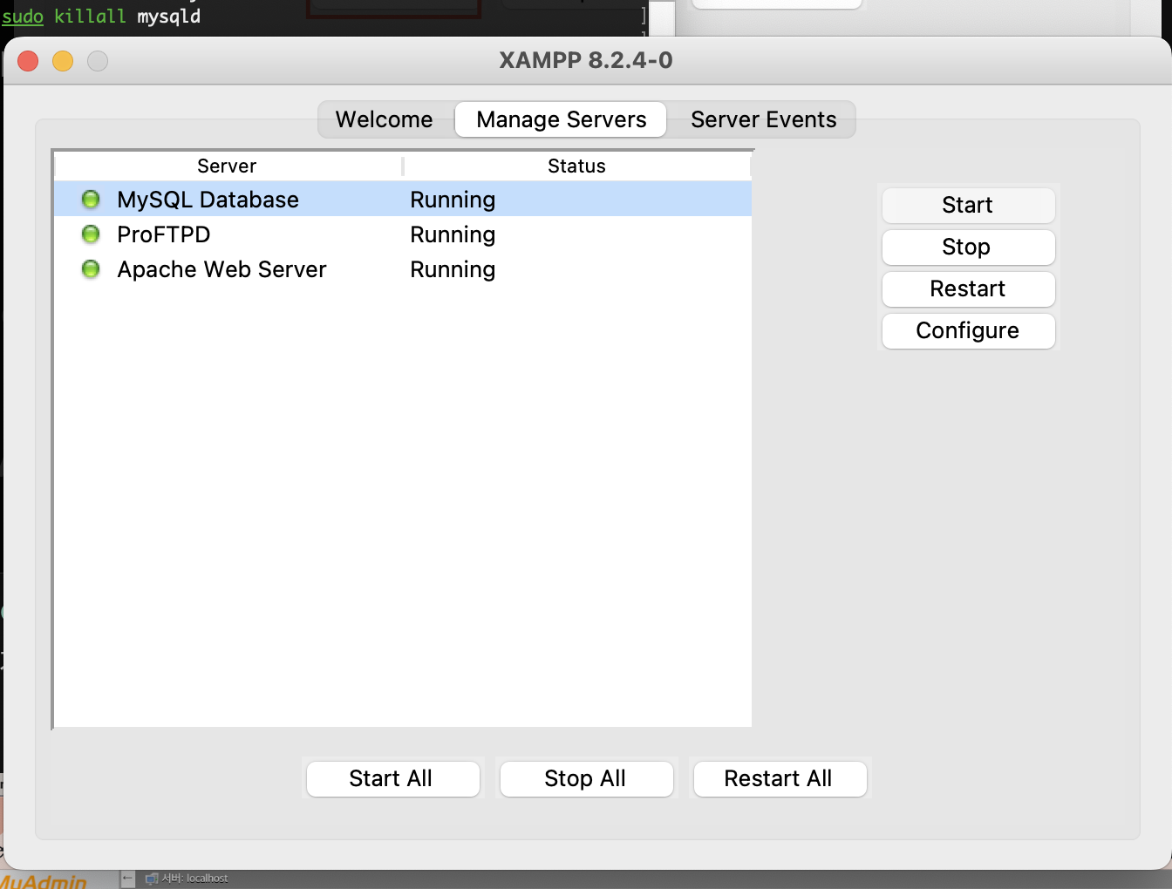The height and width of the screenshot is (889, 1172).
Task: Start All servers
Action: tap(392, 778)
